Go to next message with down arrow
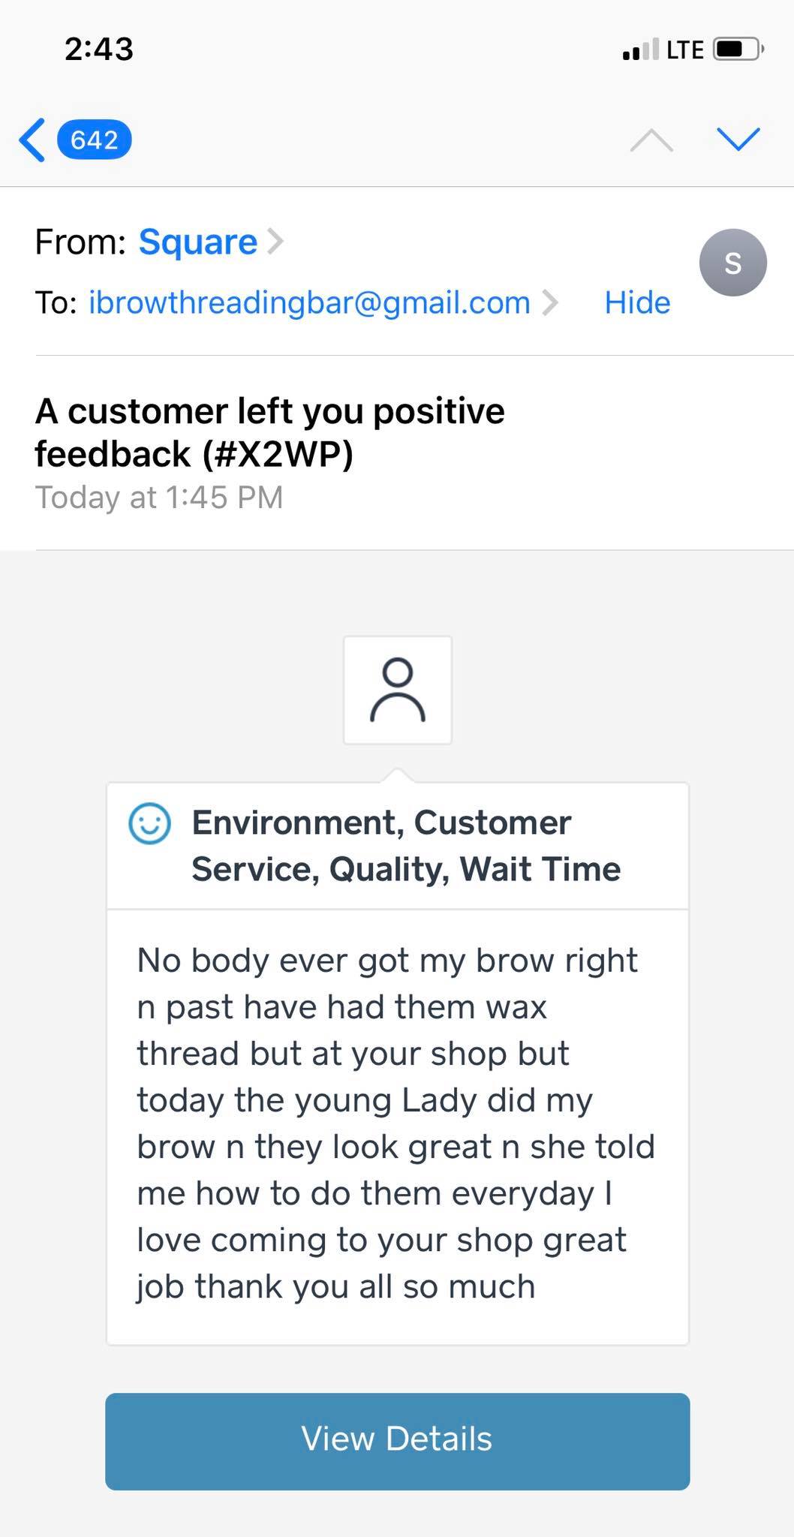Image resolution: width=794 pixels, height=1537 pixels. tap(738, 139)
